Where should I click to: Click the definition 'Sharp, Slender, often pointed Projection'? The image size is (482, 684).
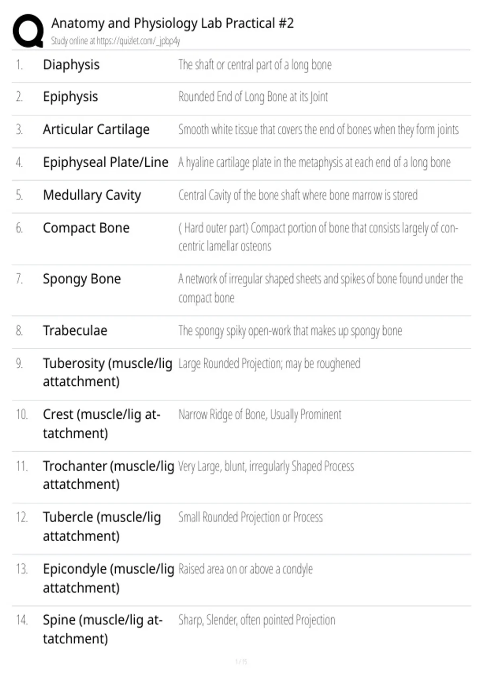pyautogui.click(x=257, y=620)
